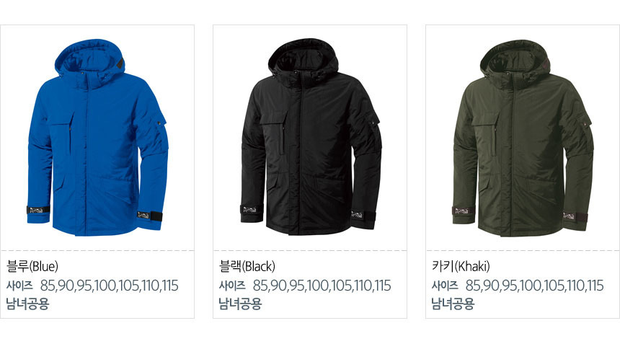Click the 사이즈 label in the Black card
The width and height of the screenshot is (620, 349).
(x=232, y=286)
